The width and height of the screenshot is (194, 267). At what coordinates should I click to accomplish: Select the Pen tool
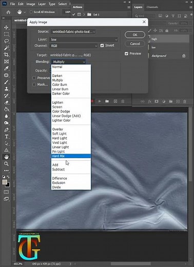6,130
